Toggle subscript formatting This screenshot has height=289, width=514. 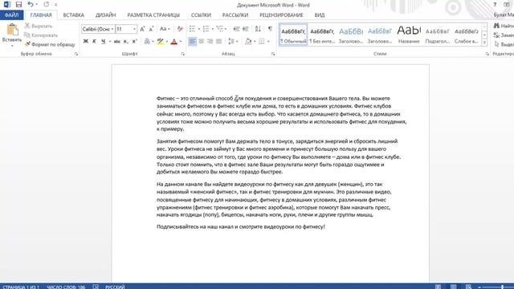(x=125, y=41)
